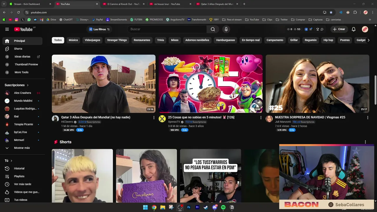This screenshot has height=212, width=377.
Task: Open a new Chrome tab
Action: coord(244,4)
